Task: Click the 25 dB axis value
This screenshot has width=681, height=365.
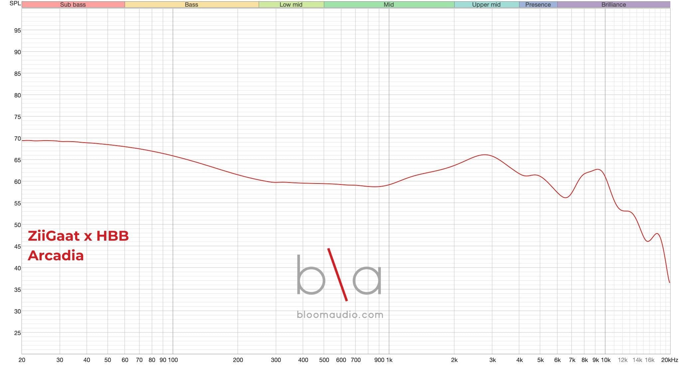Action: click(x=17, y=333)
